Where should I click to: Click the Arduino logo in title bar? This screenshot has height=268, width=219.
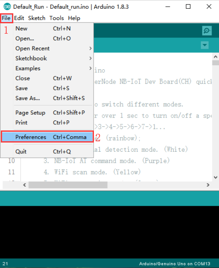coord(7,7)
